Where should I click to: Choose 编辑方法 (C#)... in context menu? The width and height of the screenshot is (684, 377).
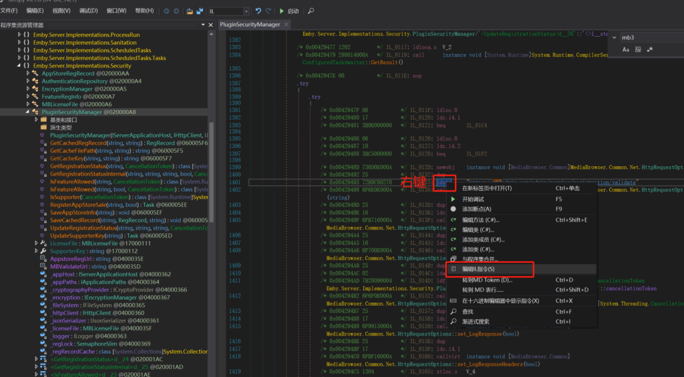(x=522, y=220)
